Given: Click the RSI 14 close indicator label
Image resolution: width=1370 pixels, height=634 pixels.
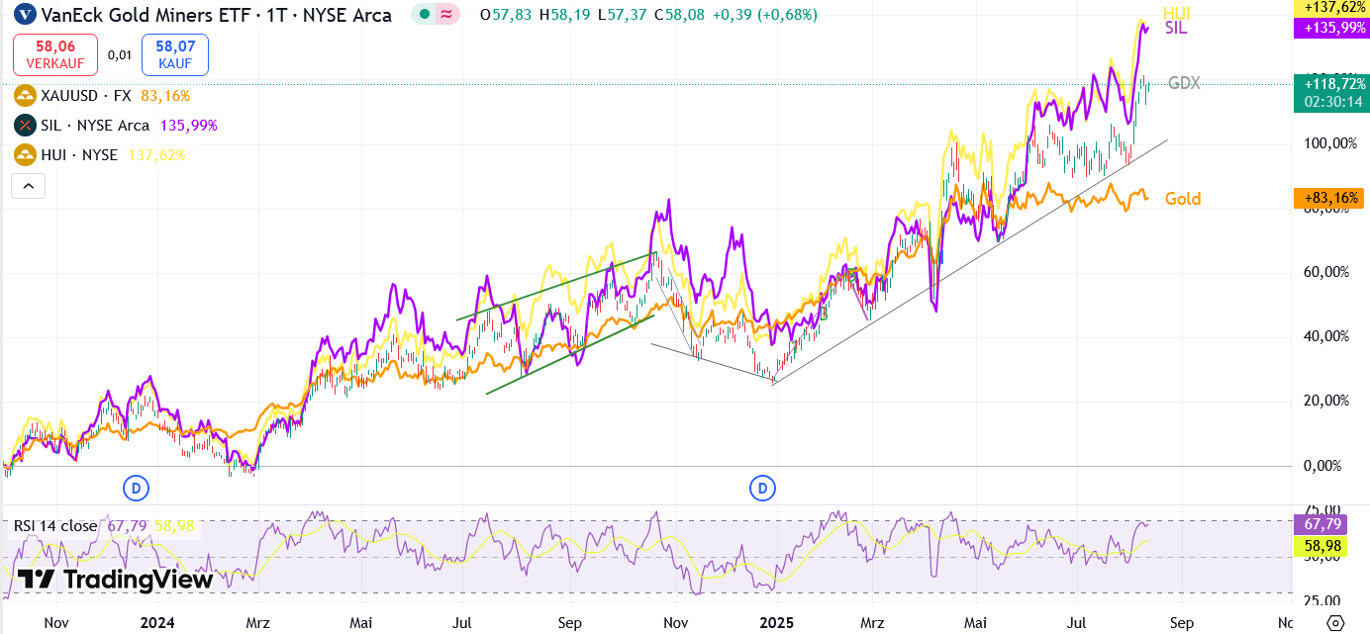Looking at the screenshot, I should (x=55, y=526).
